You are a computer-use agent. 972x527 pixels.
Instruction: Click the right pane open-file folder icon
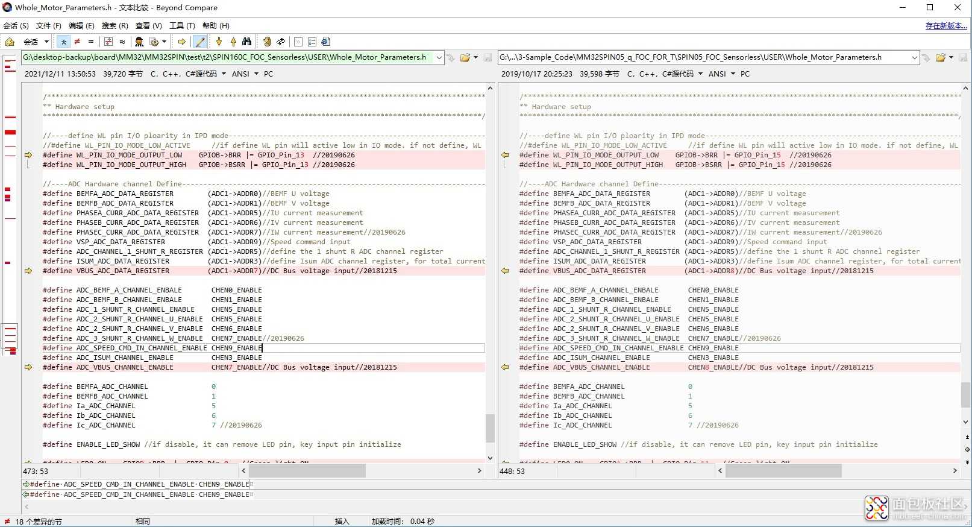coord(941,58)
